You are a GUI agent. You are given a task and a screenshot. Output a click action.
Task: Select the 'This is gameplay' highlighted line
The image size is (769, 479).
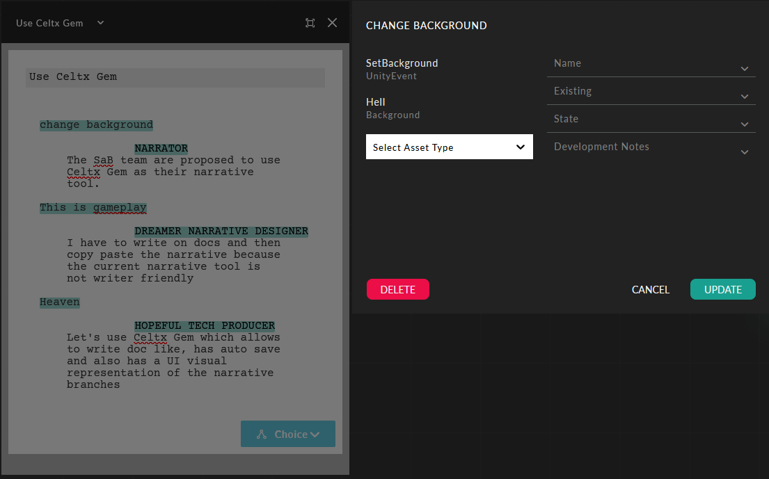[93, 208]
